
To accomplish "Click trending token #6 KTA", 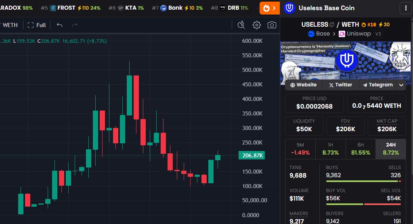I will [126, 8].
